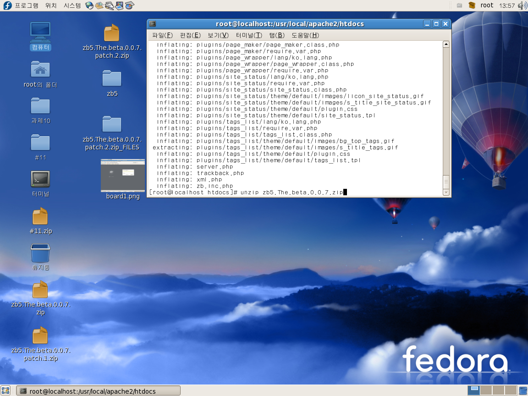
Task: Open the 시스템 system menu
Action: point(72,5)
